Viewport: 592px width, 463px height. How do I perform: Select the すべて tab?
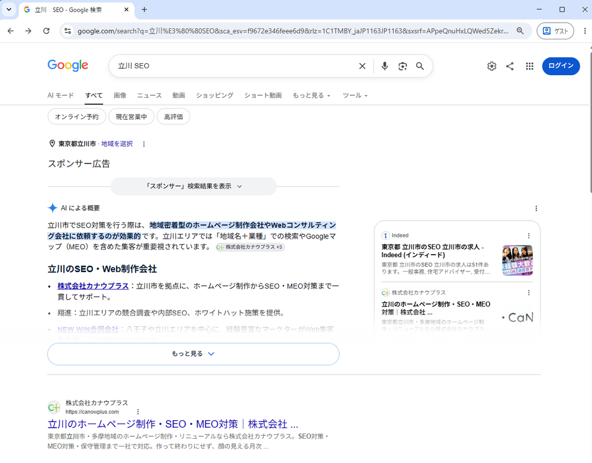94,95
